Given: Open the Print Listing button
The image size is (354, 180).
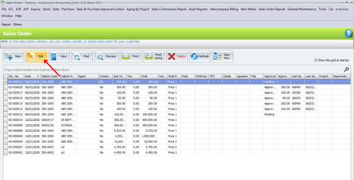Looking at the screenshot, I should (x=154, y=56).
